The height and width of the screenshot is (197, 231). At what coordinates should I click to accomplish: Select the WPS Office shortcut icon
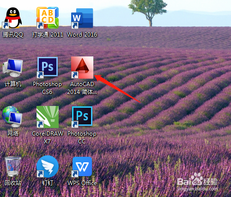click(x=82, y=167)
